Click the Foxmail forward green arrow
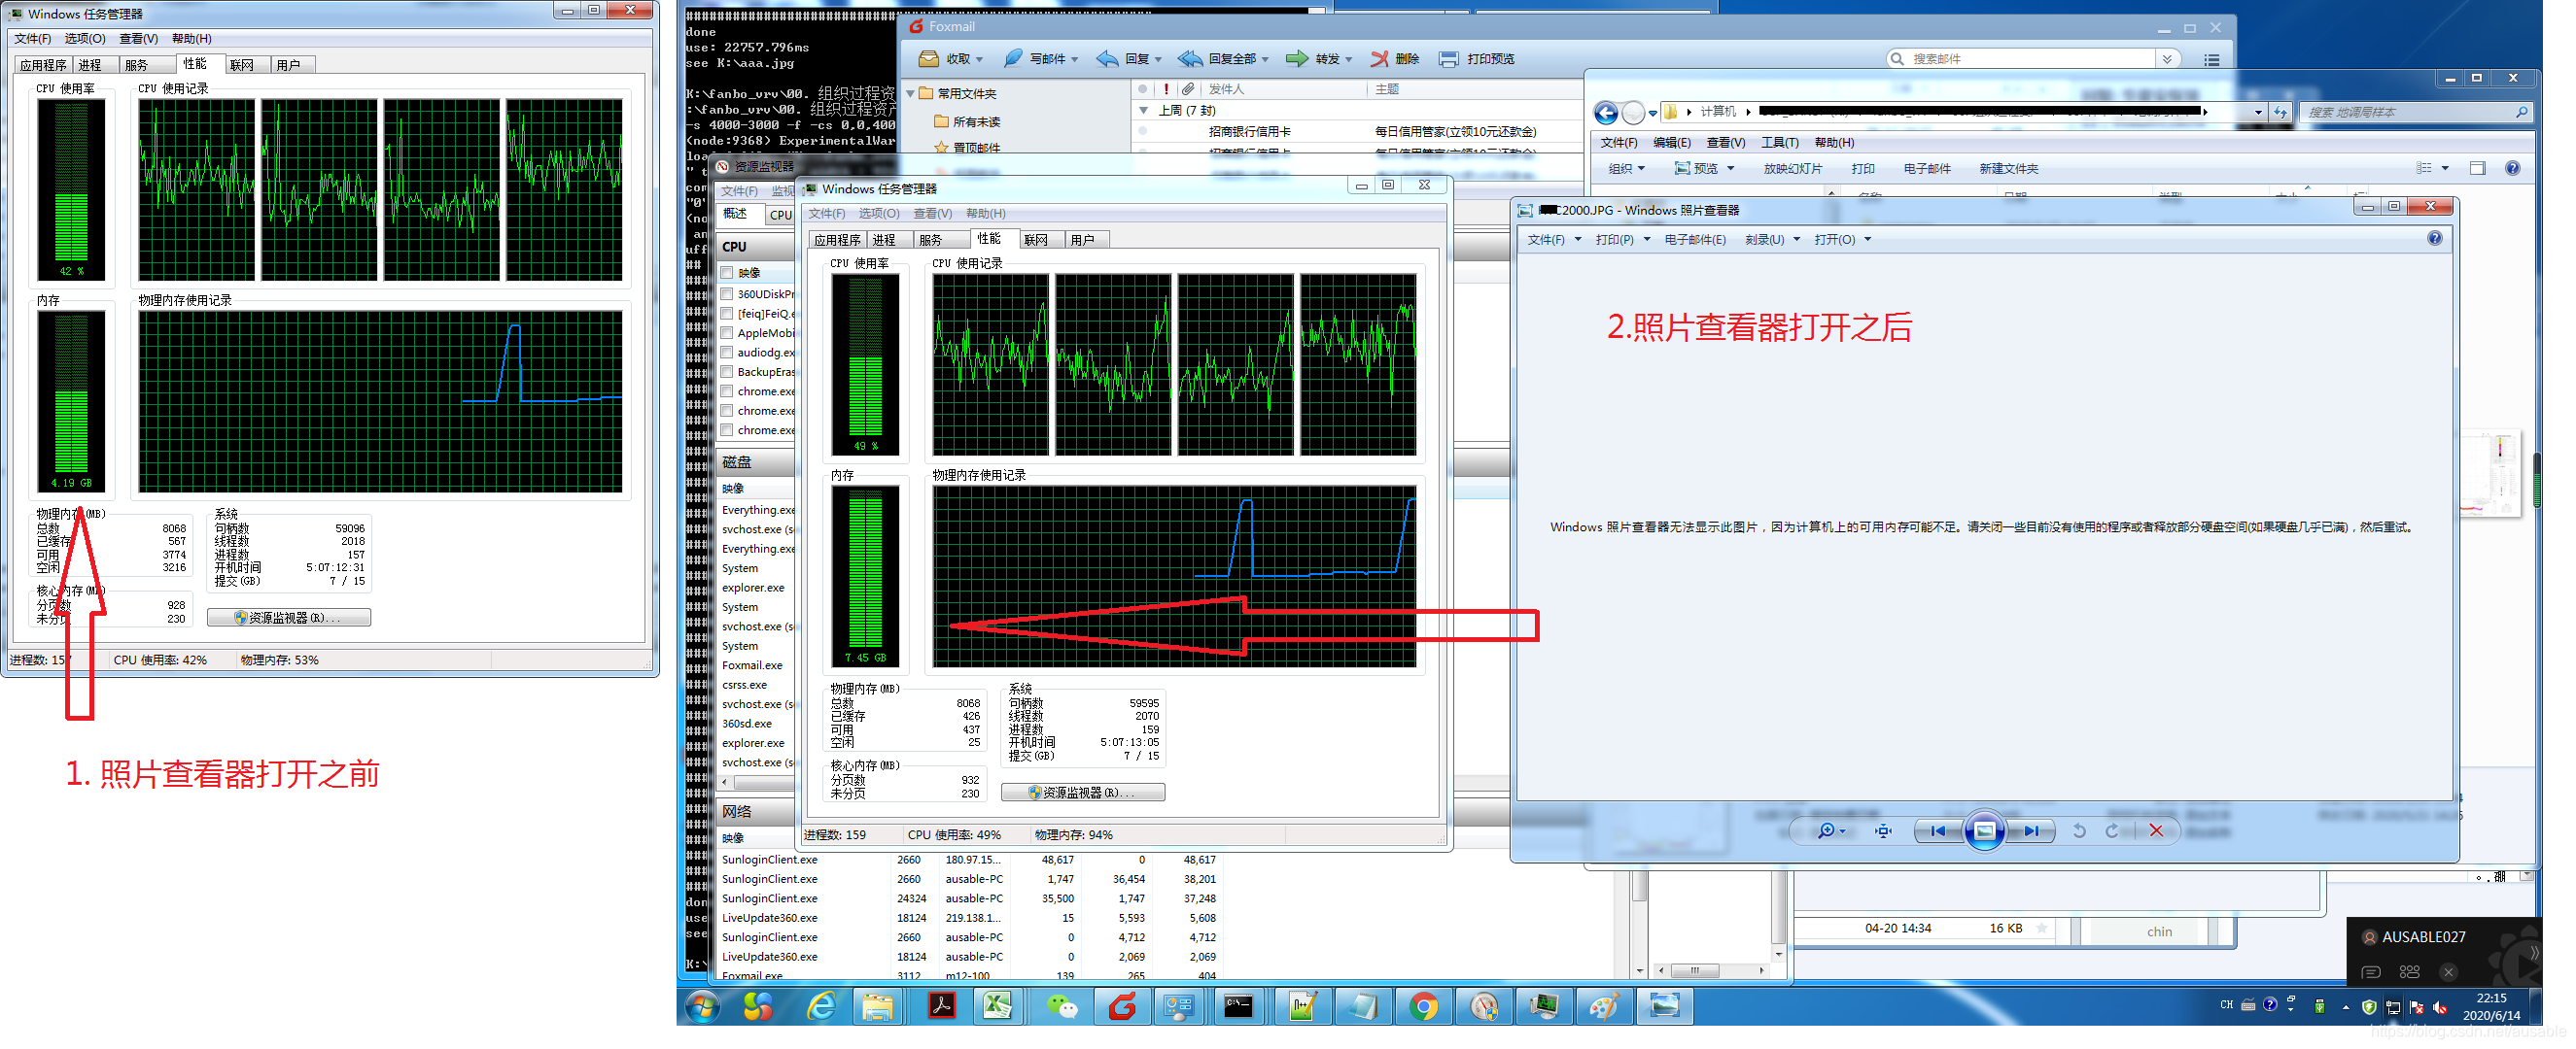The height and width of the screenshot is (1049, 2576). [x=1296, y=59]
